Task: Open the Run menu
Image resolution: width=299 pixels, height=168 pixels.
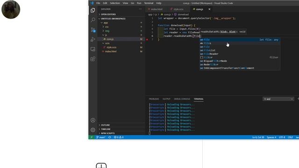Action: pyautogui.click(x=139, y=3)
